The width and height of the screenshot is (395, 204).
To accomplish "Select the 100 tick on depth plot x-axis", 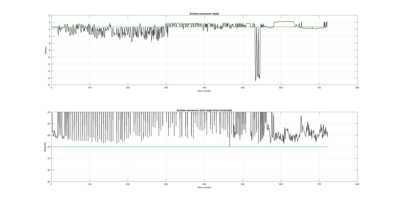I will 90,88.
